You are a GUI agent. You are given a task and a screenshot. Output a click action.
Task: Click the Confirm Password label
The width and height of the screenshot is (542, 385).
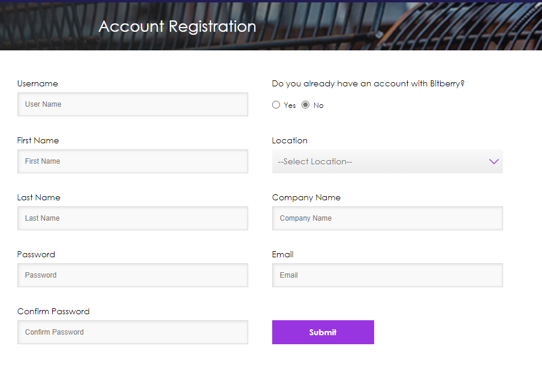click(x=53, y=311)
